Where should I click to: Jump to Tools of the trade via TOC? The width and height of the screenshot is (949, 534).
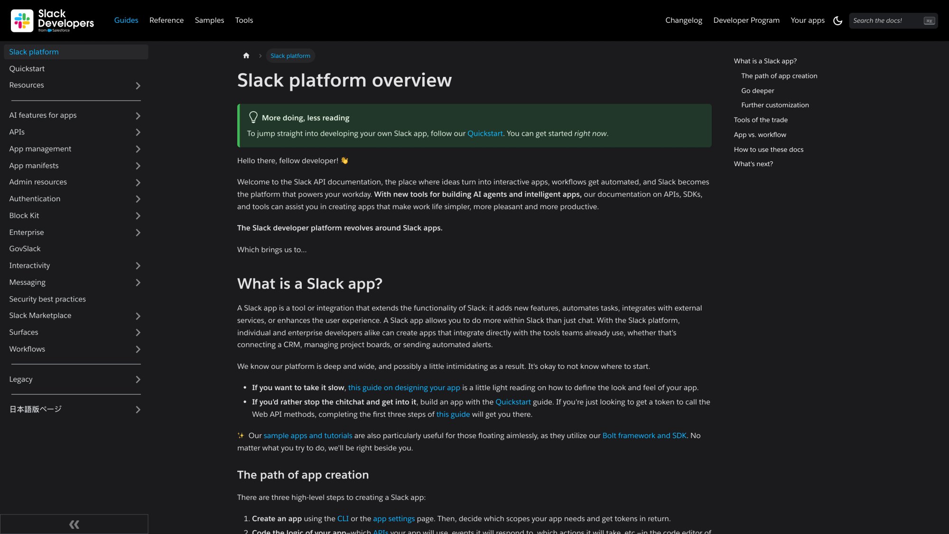760,120
